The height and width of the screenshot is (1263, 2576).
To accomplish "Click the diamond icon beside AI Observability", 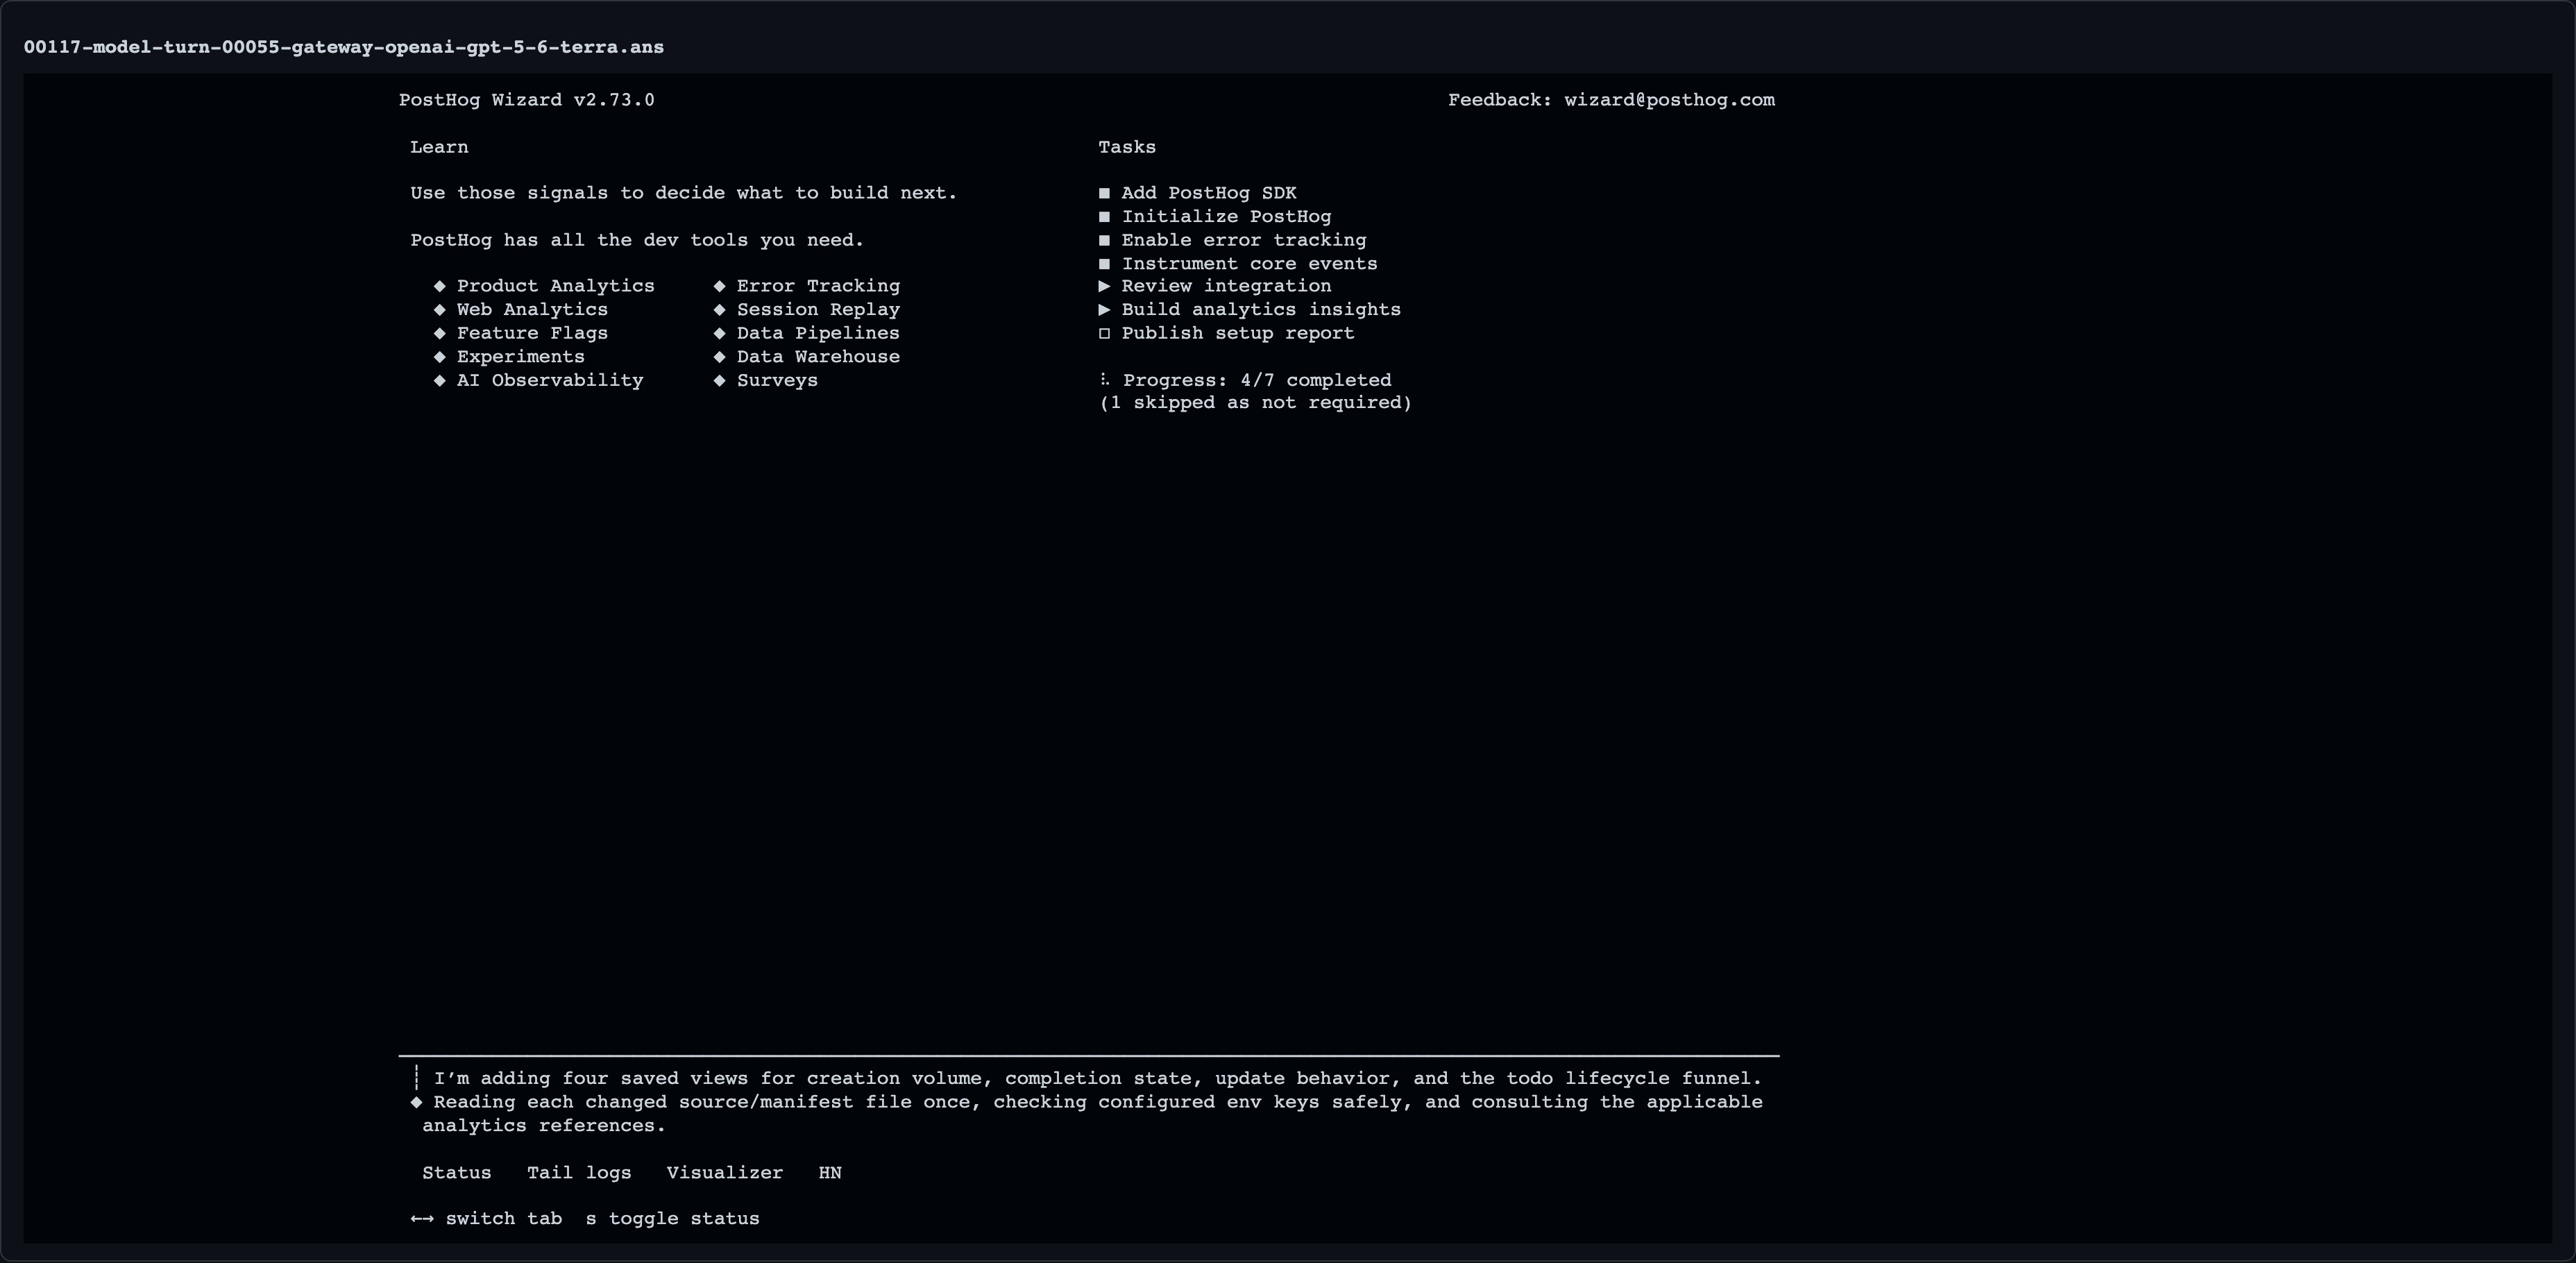I will coord(439,380).
